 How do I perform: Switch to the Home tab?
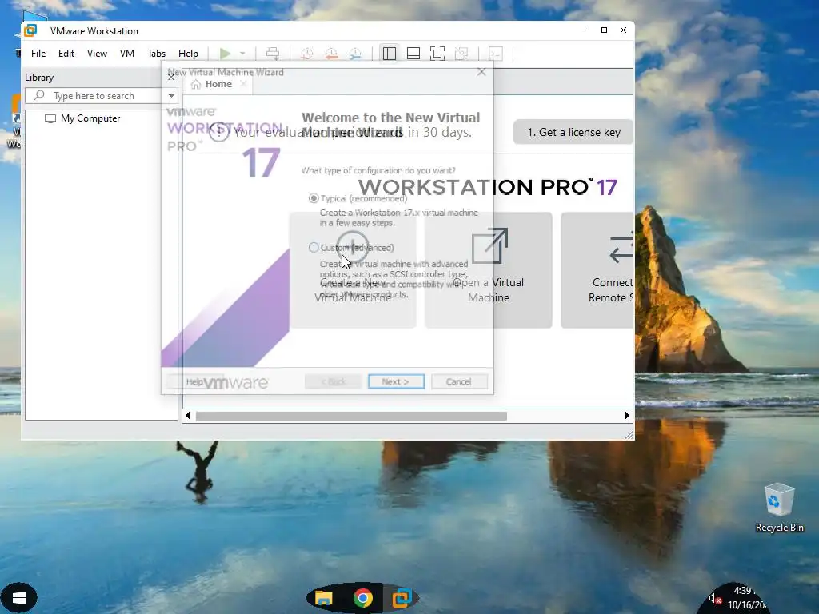(x=218, y=84)
